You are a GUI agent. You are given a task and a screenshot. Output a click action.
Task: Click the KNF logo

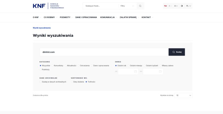tap(48, 6)
